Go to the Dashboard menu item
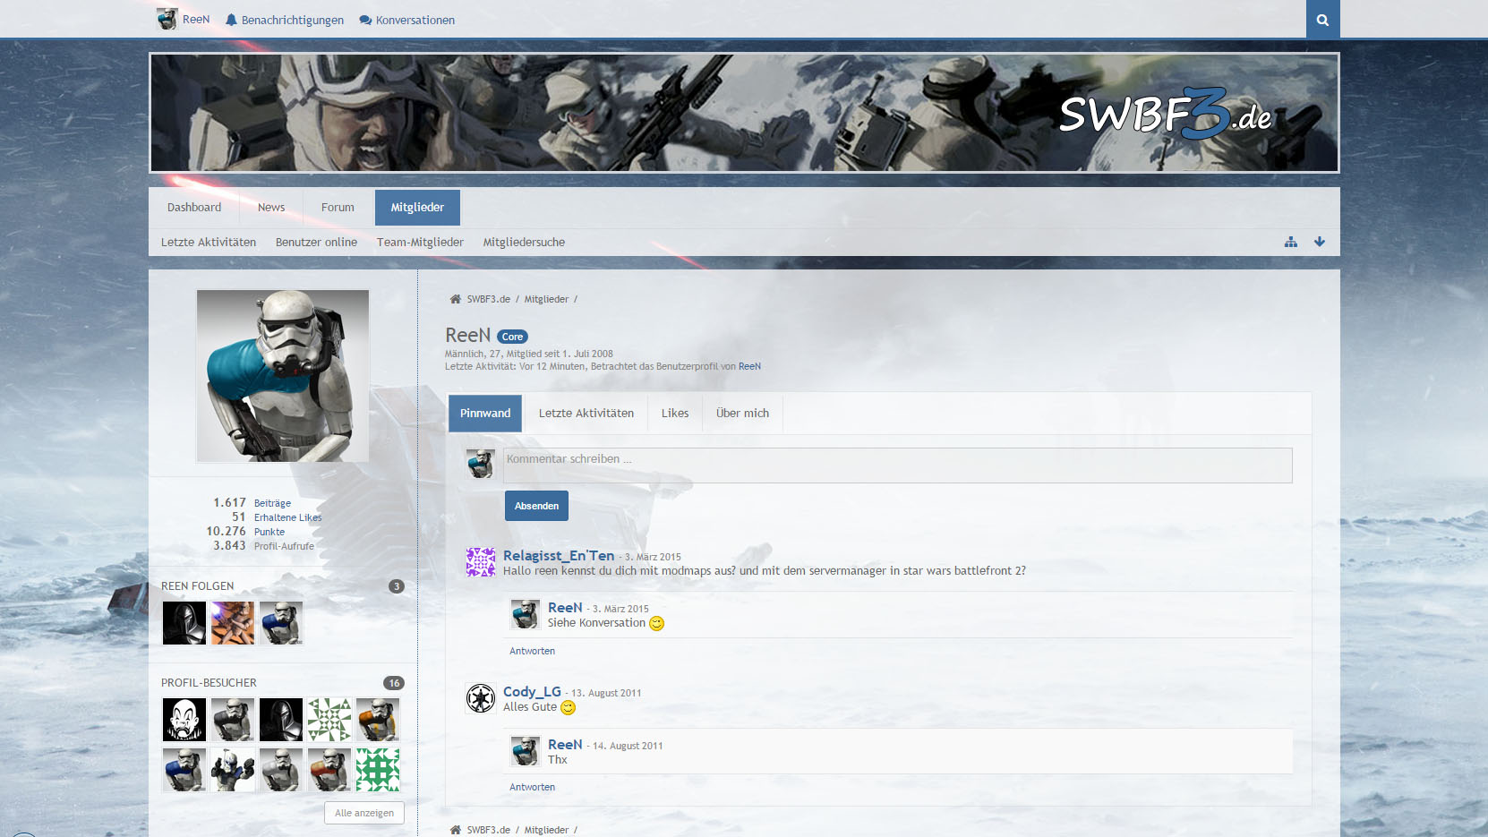 coord(194,208)
